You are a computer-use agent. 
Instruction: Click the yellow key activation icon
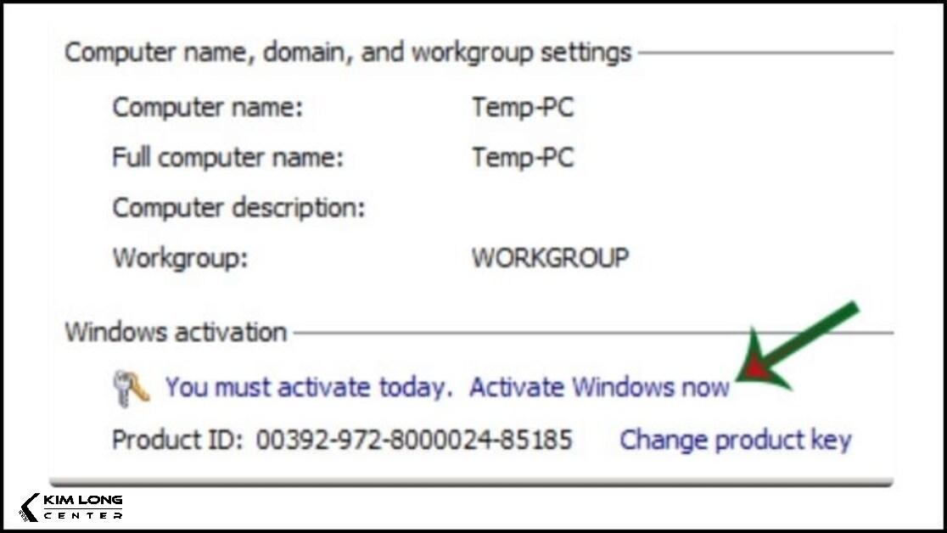coord(132,387)
